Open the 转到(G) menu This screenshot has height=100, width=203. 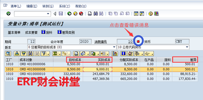[x=48, y=6]
